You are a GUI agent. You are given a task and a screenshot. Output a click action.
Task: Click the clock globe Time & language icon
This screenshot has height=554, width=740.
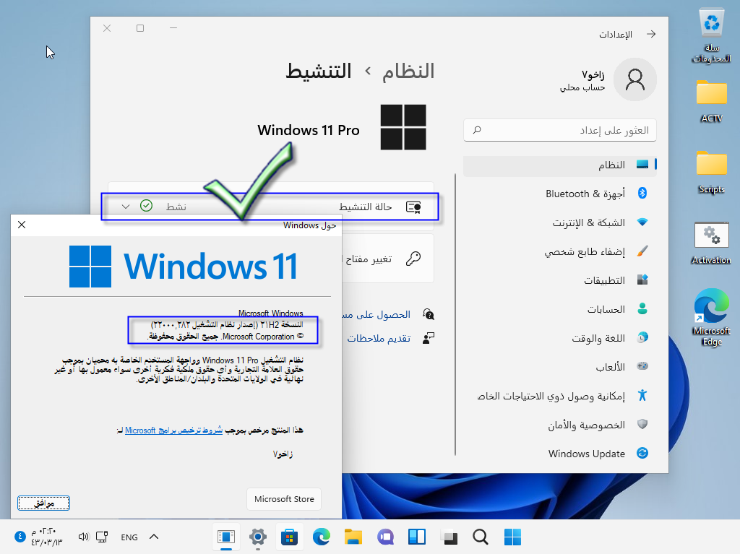coord(642,337)
